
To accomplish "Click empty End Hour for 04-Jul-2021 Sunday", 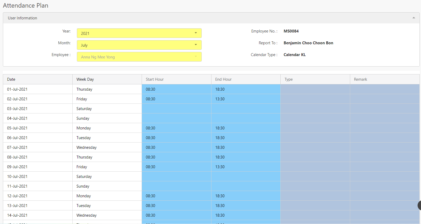I will [x=246, y=118].
